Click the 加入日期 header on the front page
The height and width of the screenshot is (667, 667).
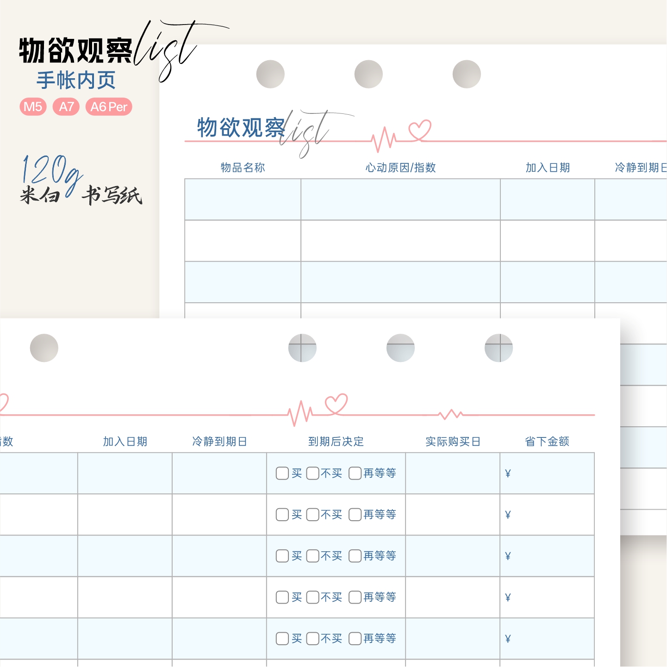(125, 442)
